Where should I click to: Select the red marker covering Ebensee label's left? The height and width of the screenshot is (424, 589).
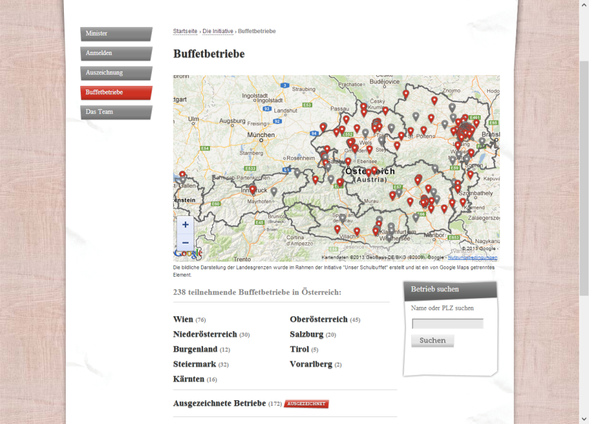click(348, 162)
